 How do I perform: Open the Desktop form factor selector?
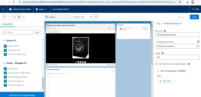[58, 17]
